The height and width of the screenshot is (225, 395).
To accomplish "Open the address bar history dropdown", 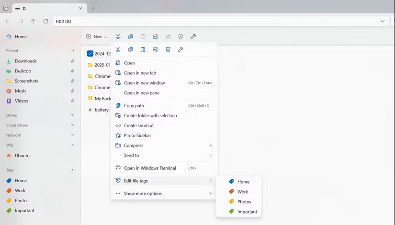I will pyautogui.click(x=383, y=21).
